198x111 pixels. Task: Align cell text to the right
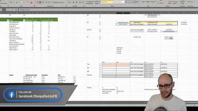[43, 2]
